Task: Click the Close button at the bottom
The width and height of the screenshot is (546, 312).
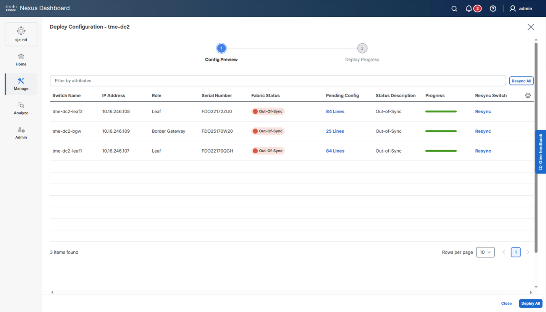Action: tap(506, 304)
